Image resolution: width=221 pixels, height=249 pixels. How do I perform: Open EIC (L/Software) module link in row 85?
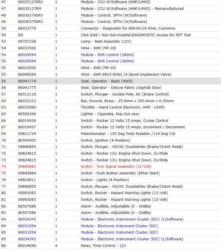pyautogui.click(x=132, y=239)
